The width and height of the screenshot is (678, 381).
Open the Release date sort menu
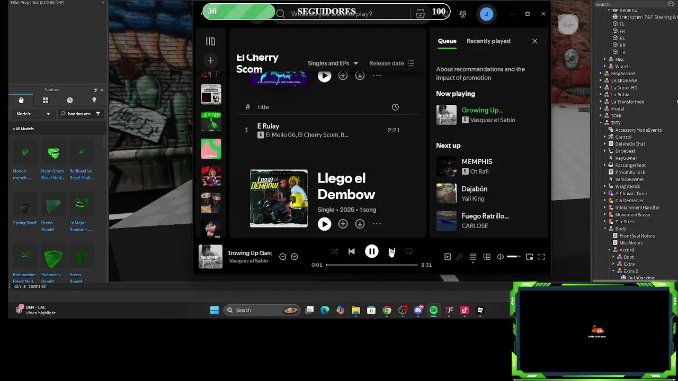click(391, 63)
